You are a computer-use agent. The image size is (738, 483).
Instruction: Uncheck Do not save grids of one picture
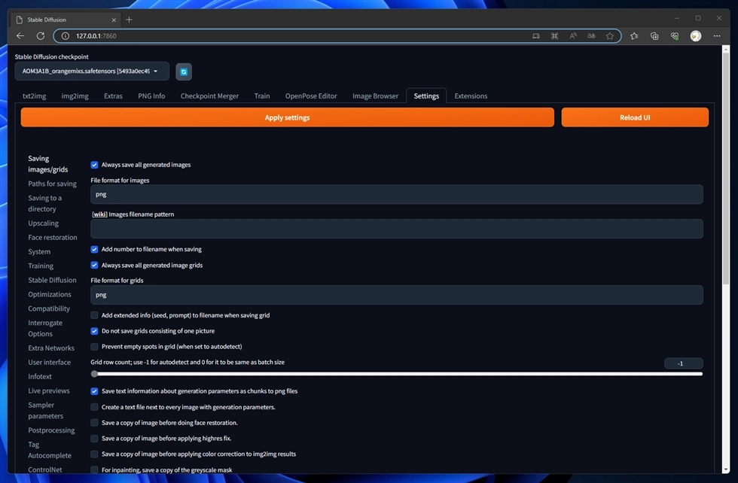94,331
